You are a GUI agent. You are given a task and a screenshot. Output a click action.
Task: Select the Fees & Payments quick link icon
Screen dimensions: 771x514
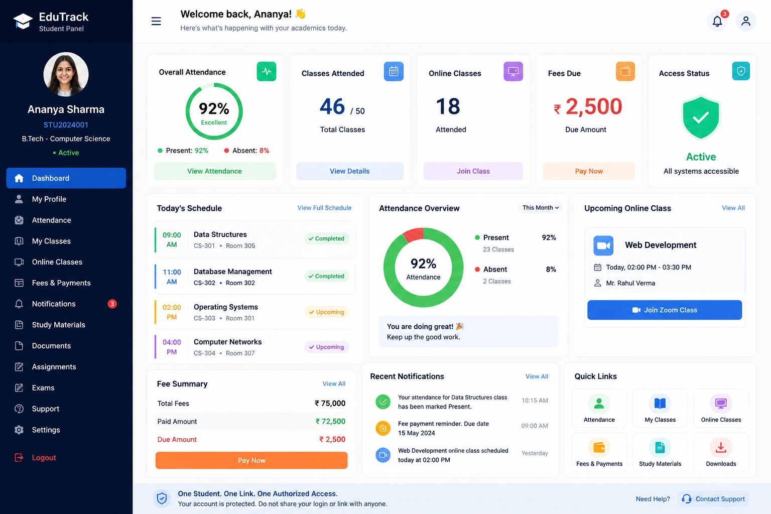[x=599, y=447]
